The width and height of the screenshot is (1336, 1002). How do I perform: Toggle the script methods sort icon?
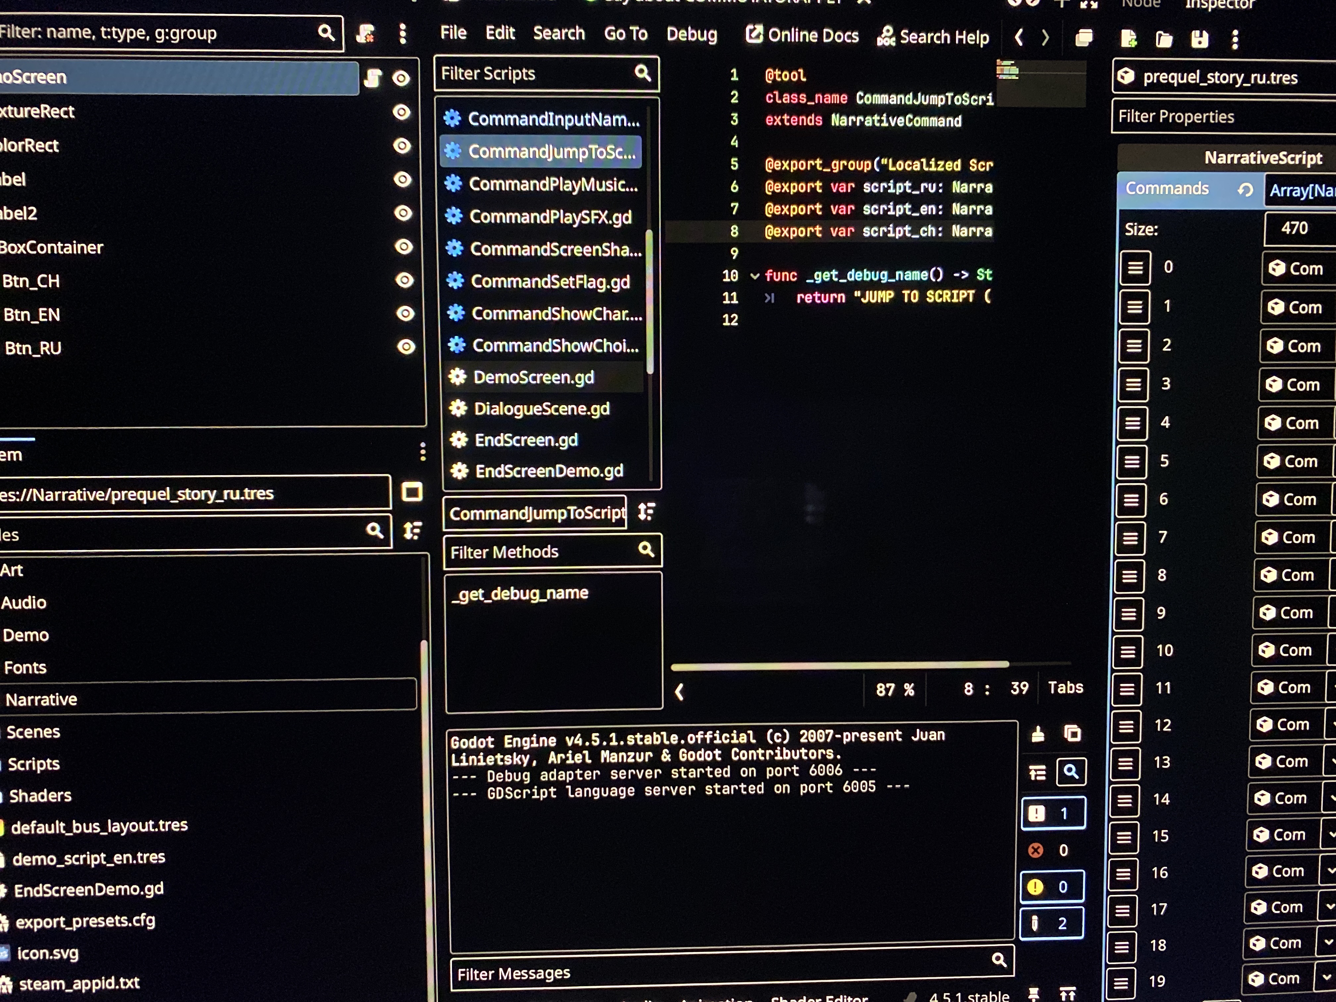pyautogui.click(x=646, y=512)
